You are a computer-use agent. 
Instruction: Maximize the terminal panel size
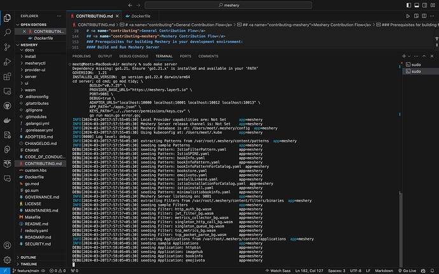point(424,56)
